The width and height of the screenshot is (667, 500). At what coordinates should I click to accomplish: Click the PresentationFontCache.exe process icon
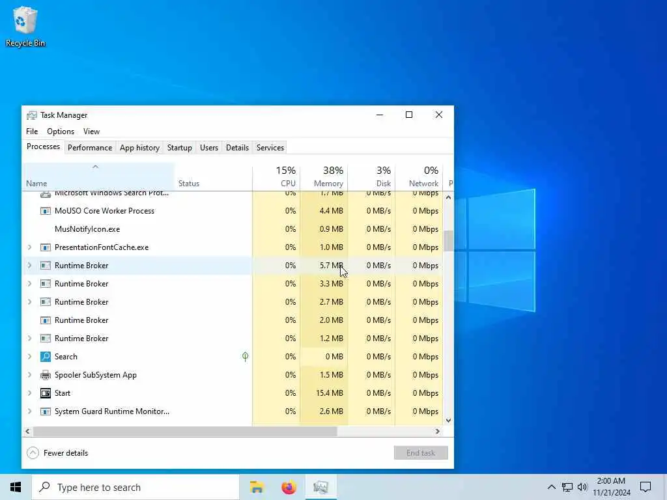click(x=46, y=247)
